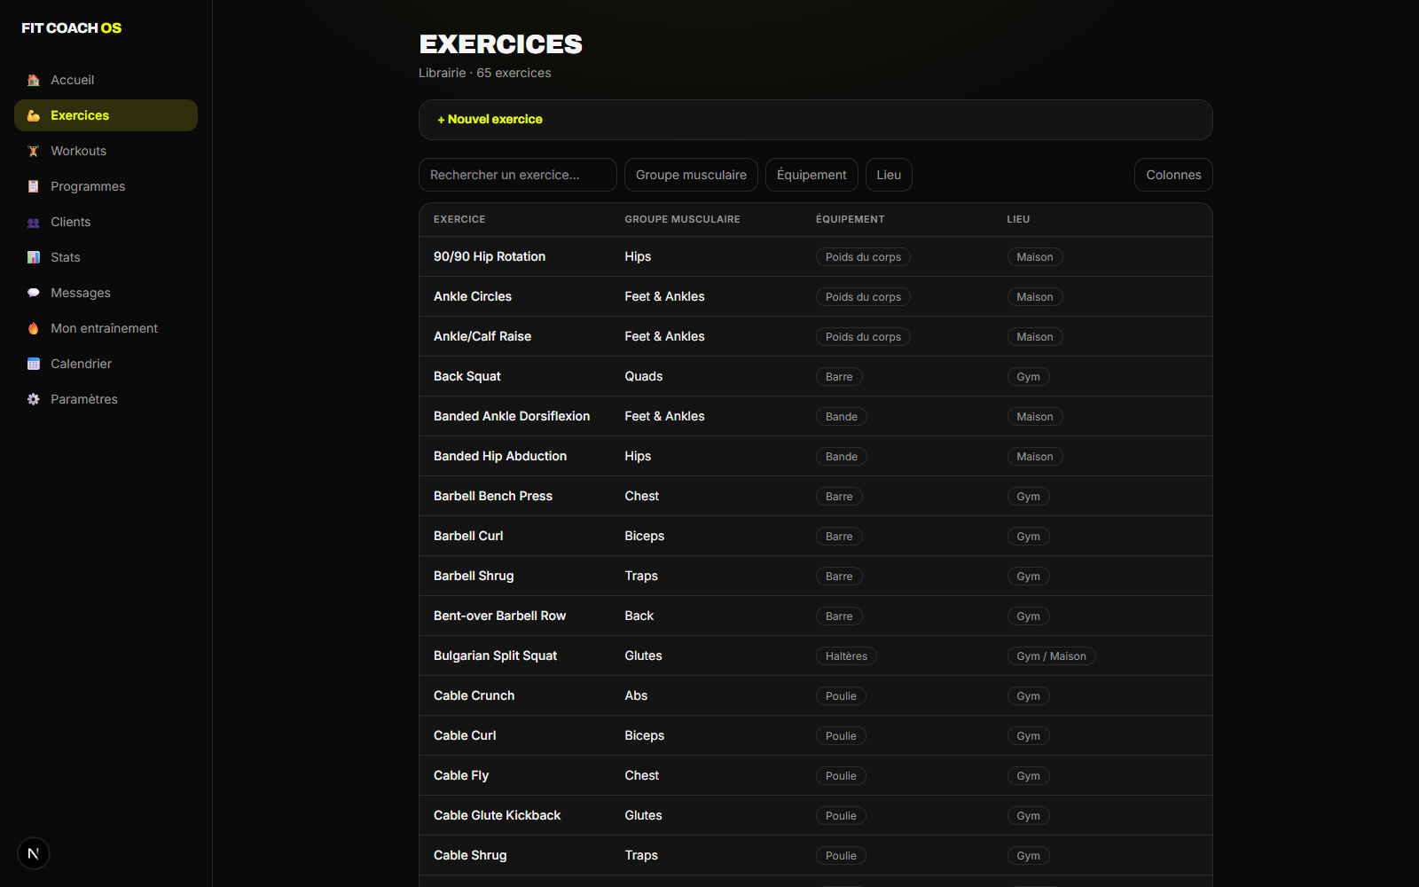The image size is (1419, 887).
Task: Open Clients section
Action: coord(106,222)
